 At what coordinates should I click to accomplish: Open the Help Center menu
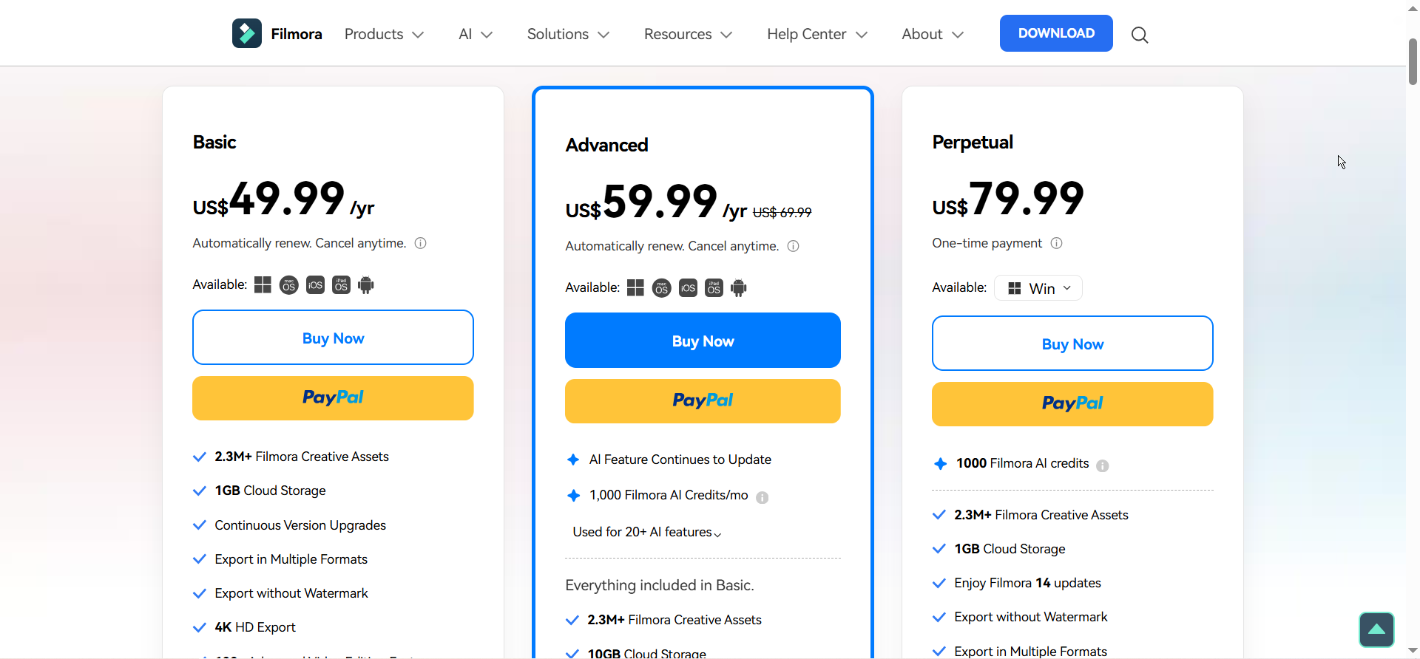[816, 34]
